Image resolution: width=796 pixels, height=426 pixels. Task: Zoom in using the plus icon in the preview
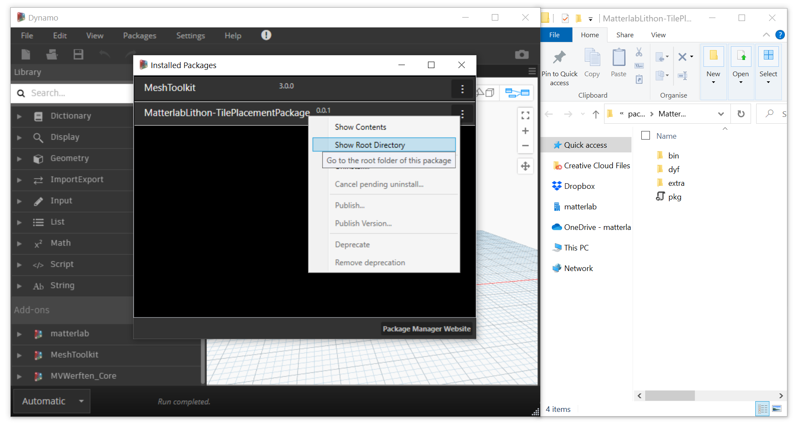(x=525, y=131)
